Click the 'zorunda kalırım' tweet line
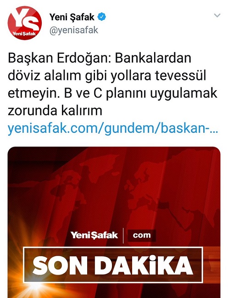This screenshot has width=228, height=298. pos(55,111)
